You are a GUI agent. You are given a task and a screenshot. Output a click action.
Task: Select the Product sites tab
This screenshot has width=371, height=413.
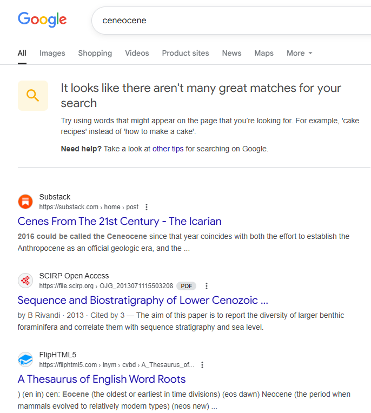point(186,53)
